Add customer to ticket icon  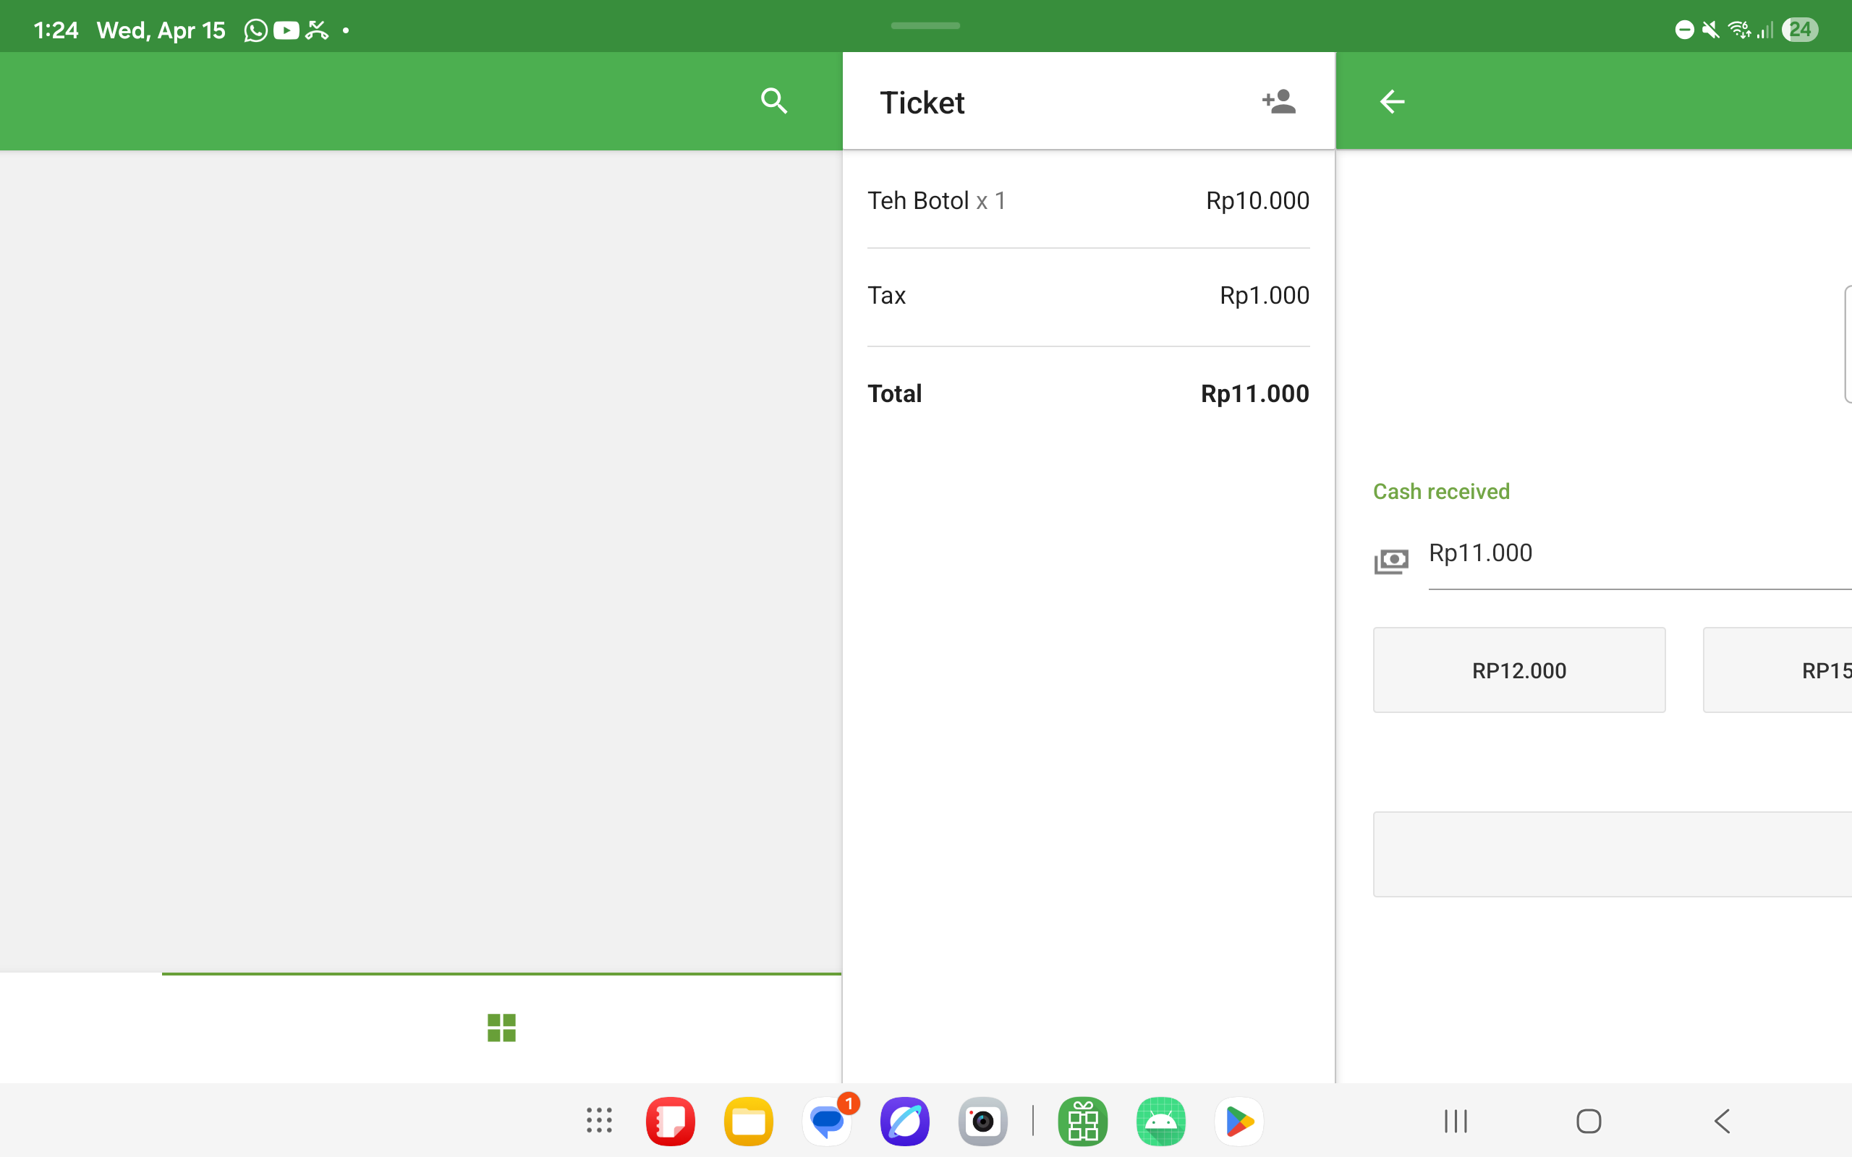click(x=1278, y=101)
